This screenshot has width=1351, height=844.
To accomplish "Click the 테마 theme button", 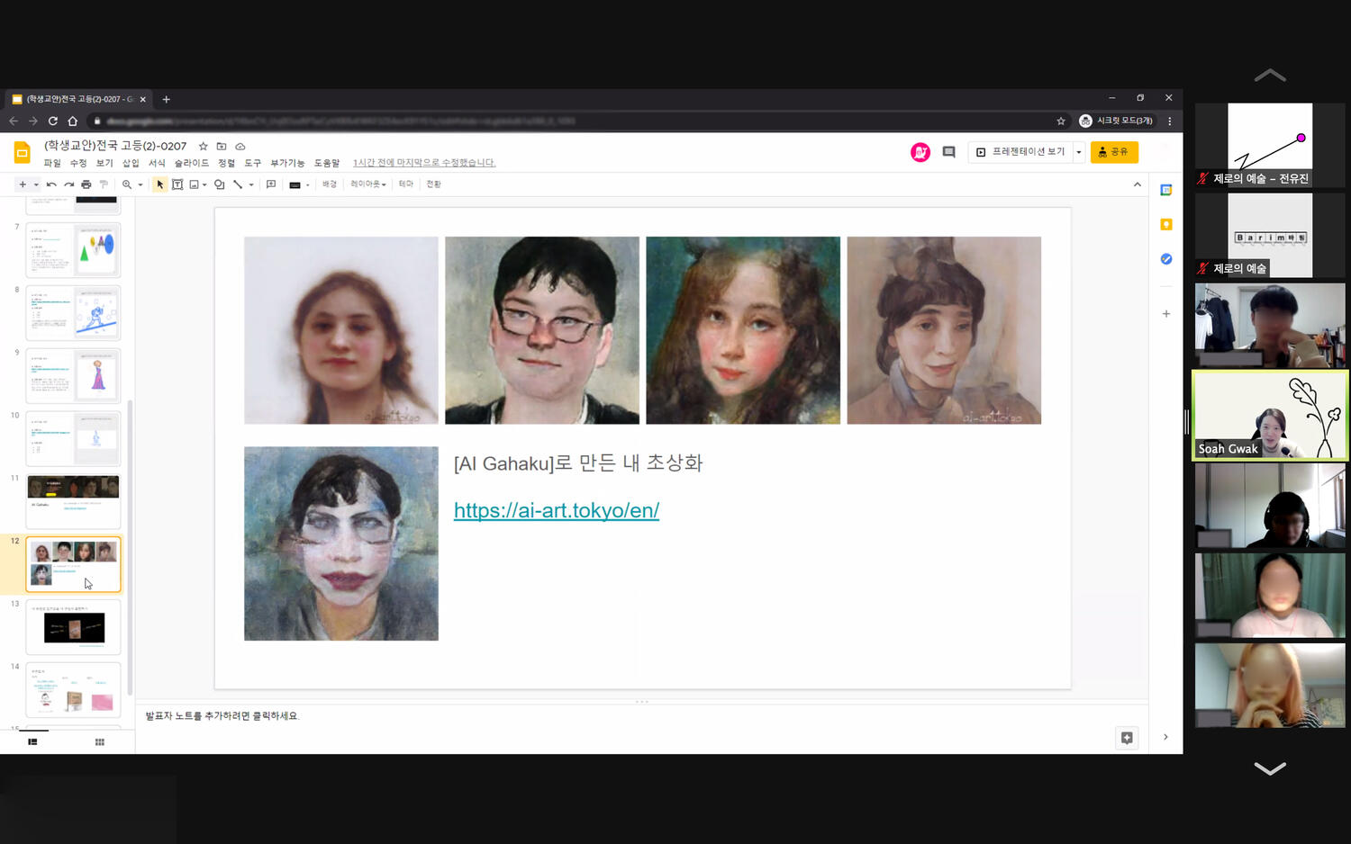I will click(406, 184).
